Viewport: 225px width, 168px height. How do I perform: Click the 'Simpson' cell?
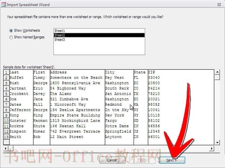click(21, 131)
